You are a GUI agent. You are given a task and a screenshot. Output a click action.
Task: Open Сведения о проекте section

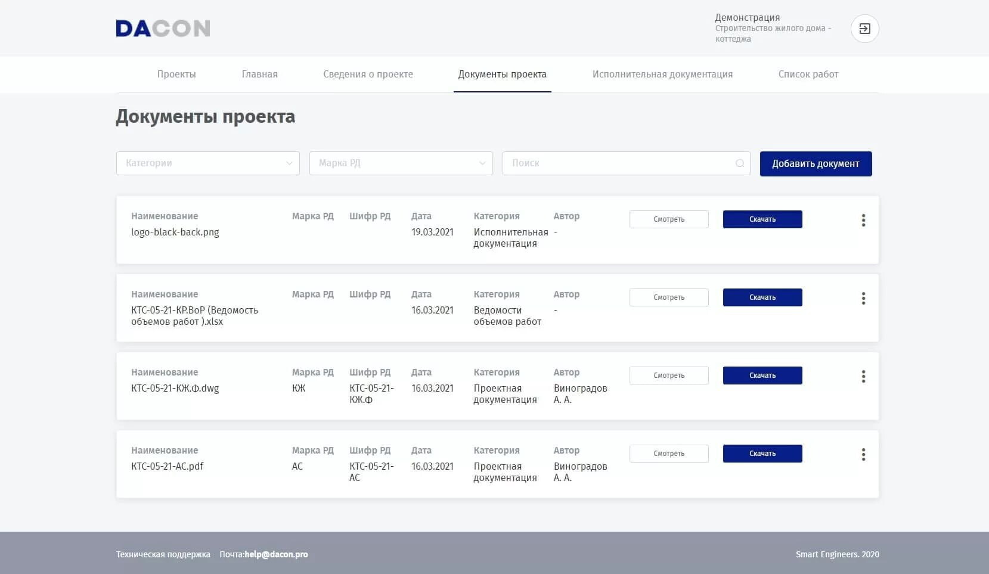(x=368, y=74)
